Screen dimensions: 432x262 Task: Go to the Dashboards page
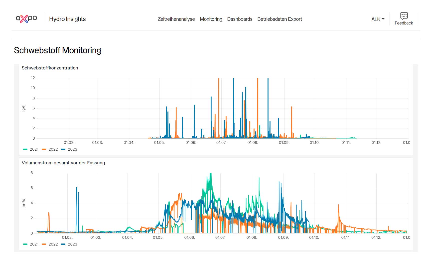click(x=240, y=19)
